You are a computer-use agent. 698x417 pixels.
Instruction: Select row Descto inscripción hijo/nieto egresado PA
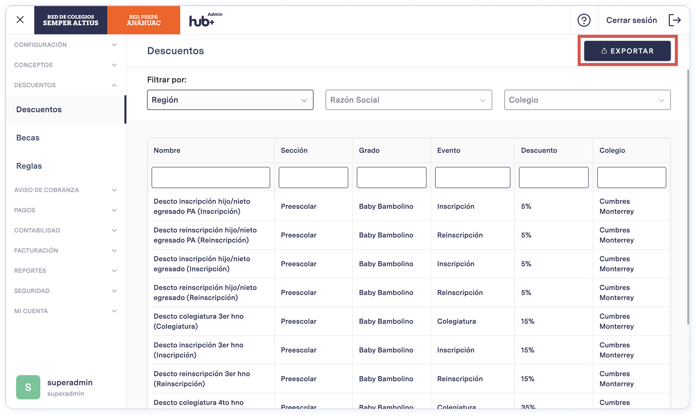point(409,206)
